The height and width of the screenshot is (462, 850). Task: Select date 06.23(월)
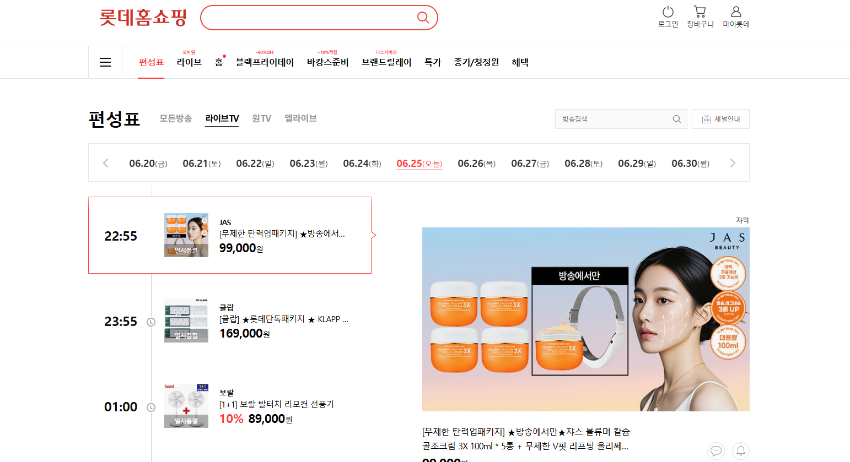tap(309, 164)
